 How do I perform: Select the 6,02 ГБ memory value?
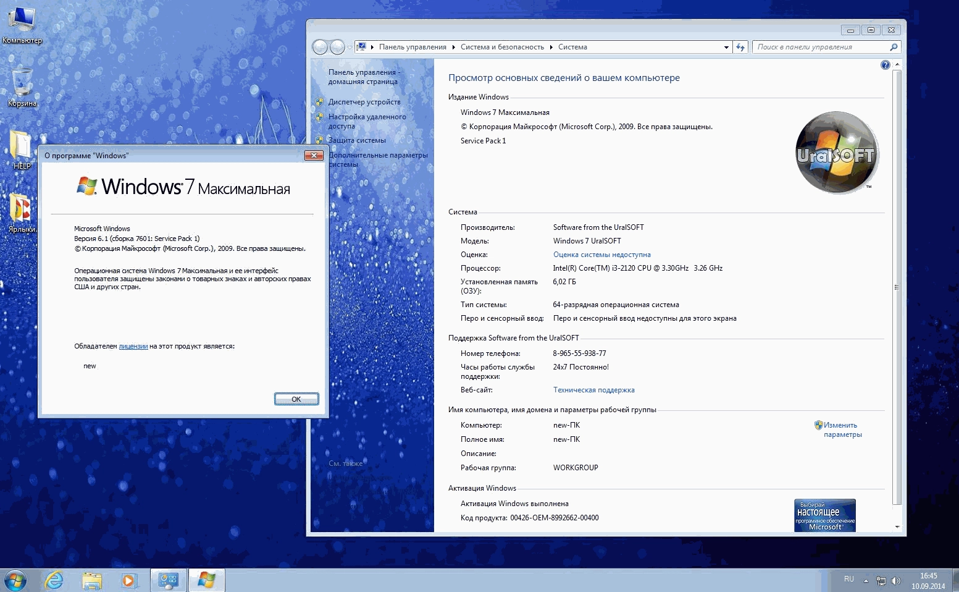click(564, 282)
